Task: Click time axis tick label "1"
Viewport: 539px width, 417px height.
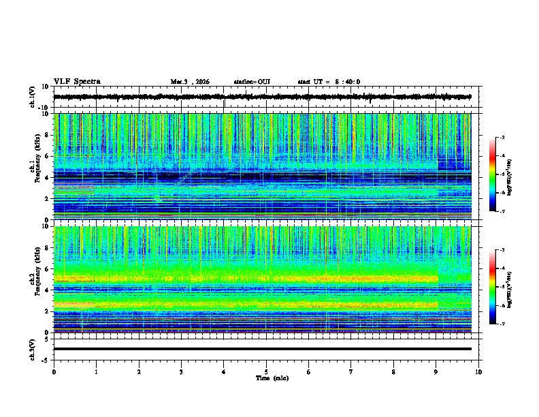Action: pos(96,372)
